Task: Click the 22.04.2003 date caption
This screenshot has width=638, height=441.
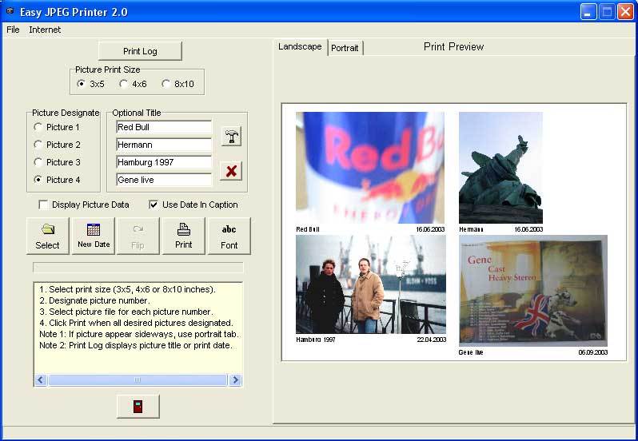Action: click(x=431, y=340)
